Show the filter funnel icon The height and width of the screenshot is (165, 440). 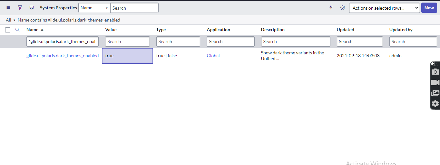coord(20,8)
